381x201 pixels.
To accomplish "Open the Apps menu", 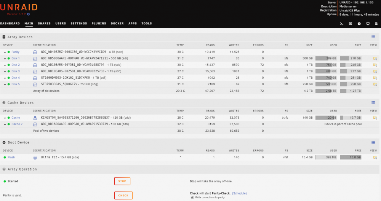I will pyautogui.click(x=133, y=24).
